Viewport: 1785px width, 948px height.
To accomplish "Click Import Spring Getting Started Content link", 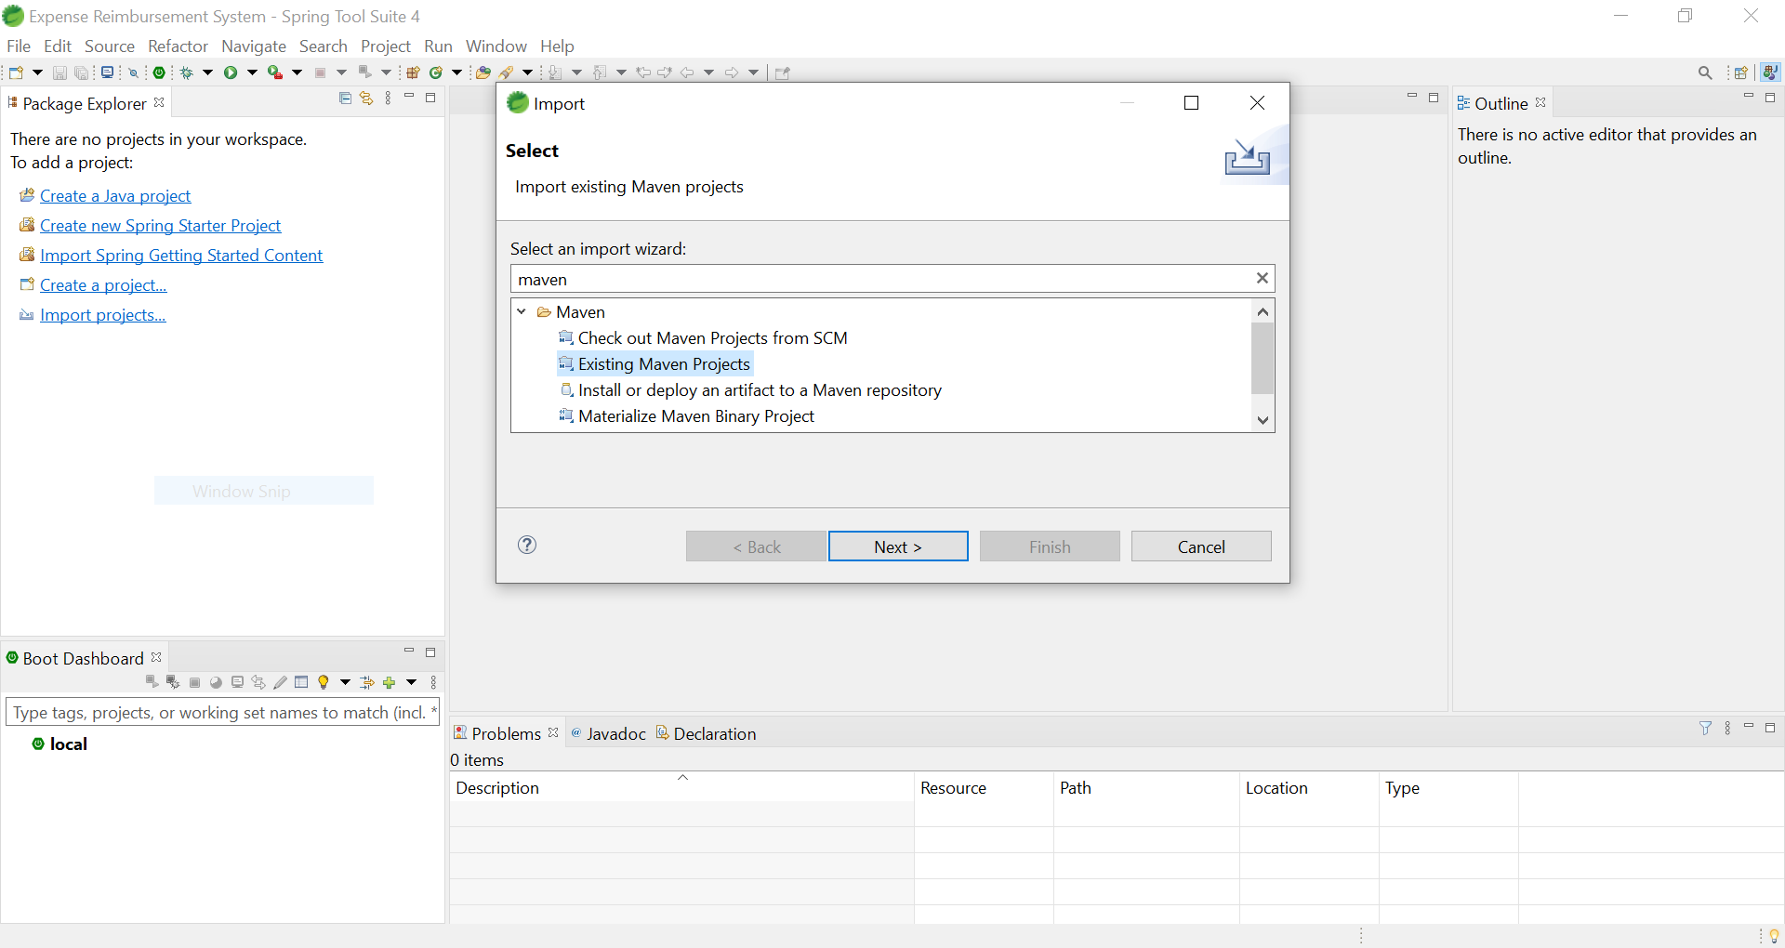I will [x=181, y=256].
